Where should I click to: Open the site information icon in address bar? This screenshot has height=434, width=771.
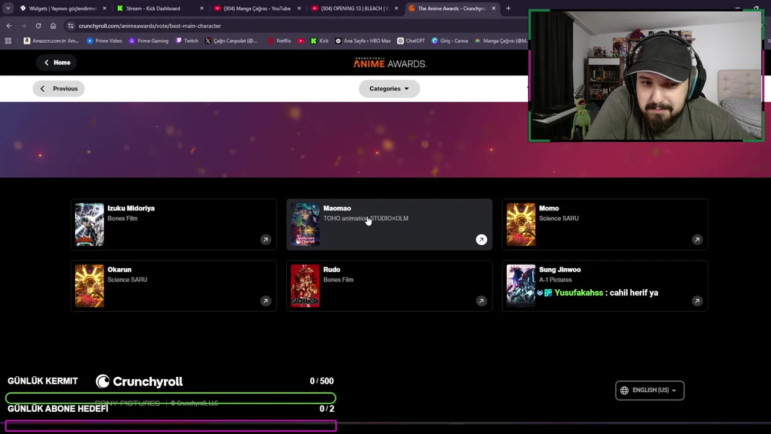coord(70,26)
